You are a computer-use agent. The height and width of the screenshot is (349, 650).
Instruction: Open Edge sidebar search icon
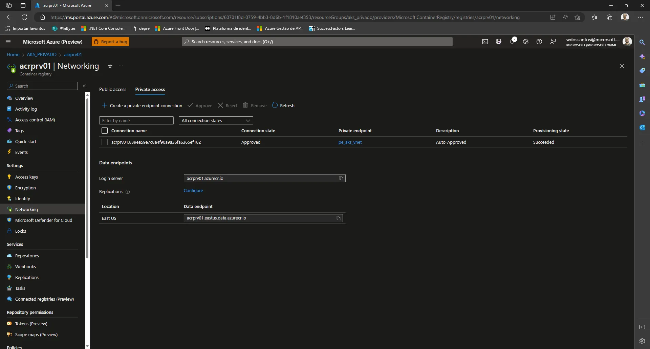[x=642, y=42]
